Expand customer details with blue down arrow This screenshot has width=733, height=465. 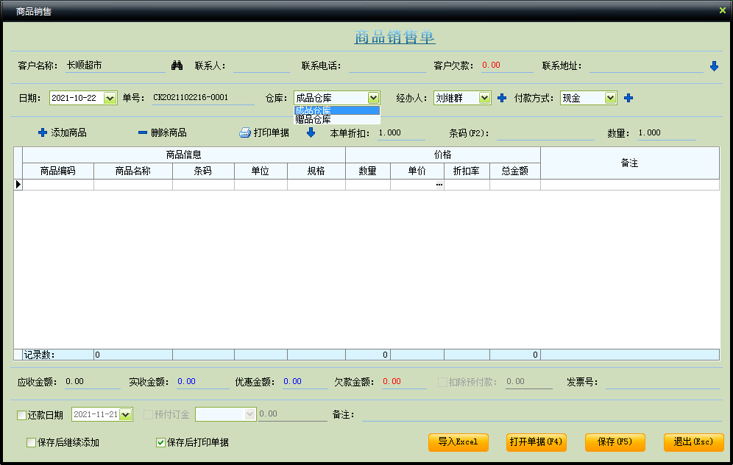714,66
